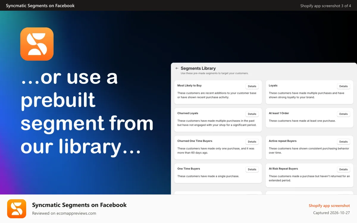
Task: Select the At least 1 Order title
Action: (x=279, y=113)
